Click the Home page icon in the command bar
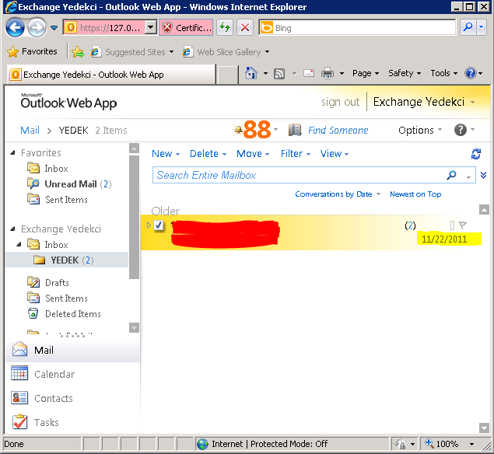This screenshot has width=494, height=454. 251,73
